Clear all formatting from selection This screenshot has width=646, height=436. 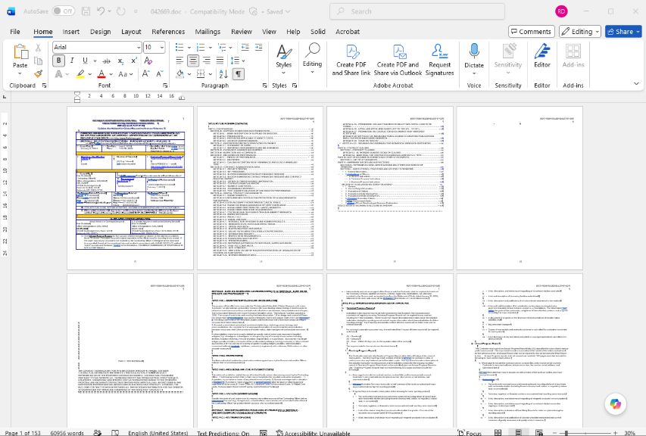coord(148,61)
